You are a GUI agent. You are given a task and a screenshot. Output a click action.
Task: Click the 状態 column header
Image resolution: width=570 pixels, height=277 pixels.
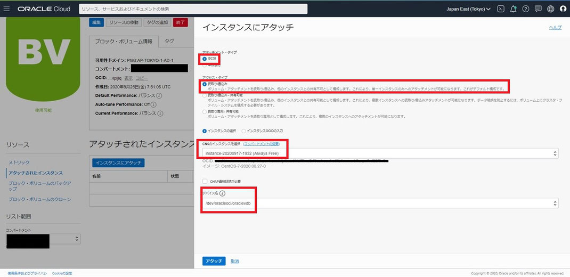coord(175,176)
